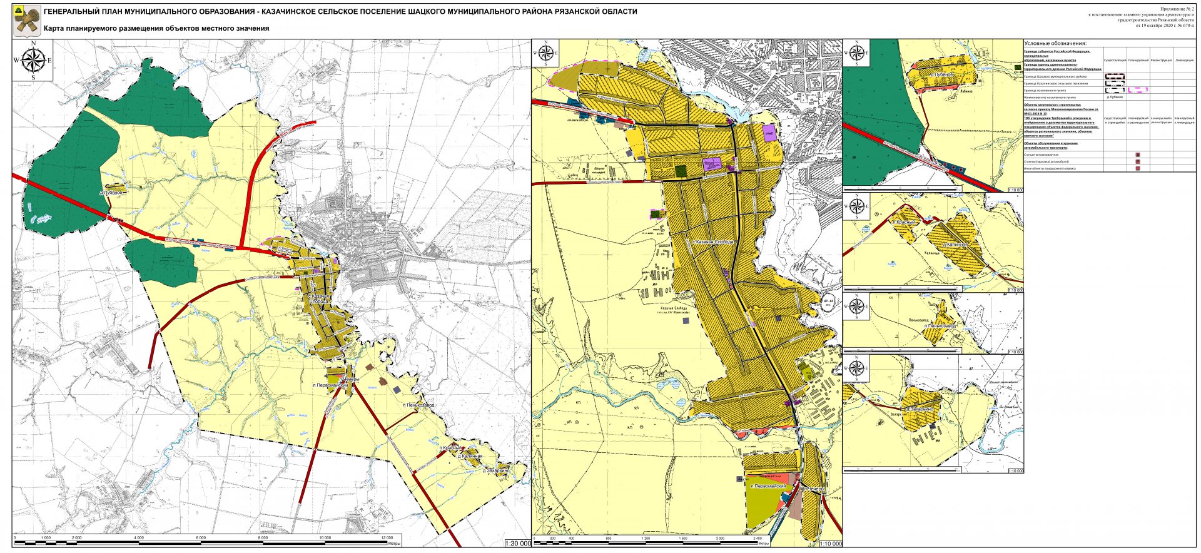Click the roadside service symbol in the legend
This screenshot has width=1201, height=553.
click(1138, 168)
